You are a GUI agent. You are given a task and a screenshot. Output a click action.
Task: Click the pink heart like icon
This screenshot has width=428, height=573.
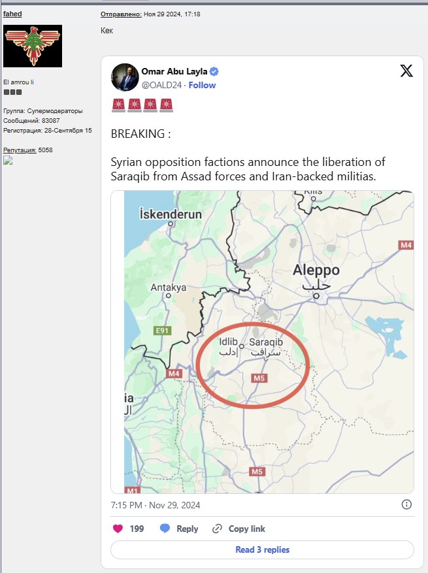pyautogui.click(x=118, y=529)
